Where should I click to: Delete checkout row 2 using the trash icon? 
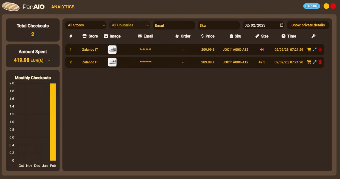pos(320,62)
